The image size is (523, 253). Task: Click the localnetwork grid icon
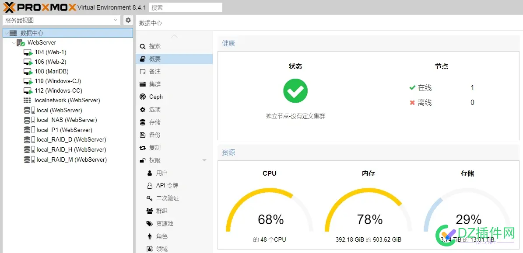[x=27, y=101]
